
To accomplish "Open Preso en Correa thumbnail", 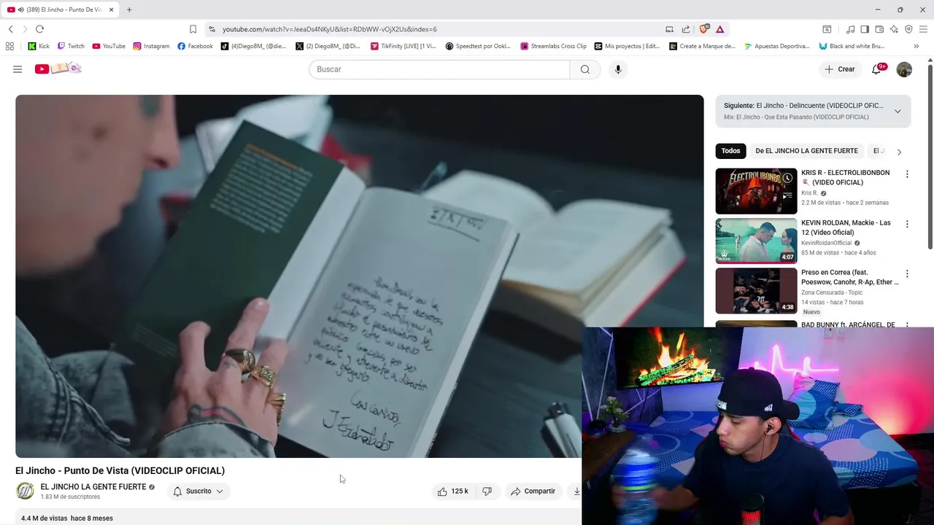I will pyautogui.click(x=756, y=291).
